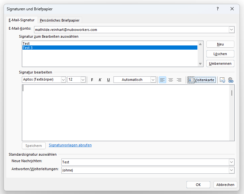Expand the Neue Nachrichten signature dropdown
This screenshot has width=244, height=194.
[x=231, y=162]
